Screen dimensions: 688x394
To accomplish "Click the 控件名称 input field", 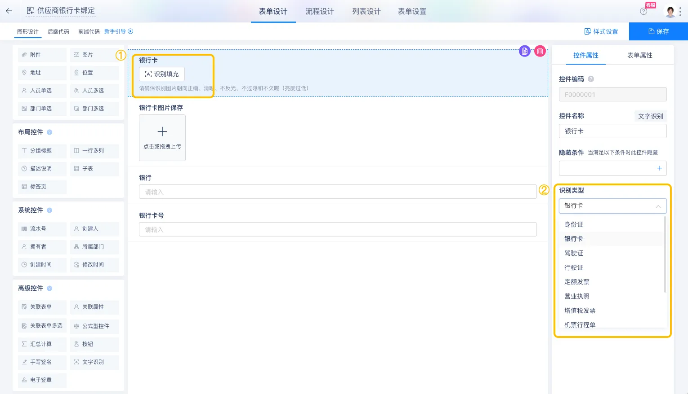I will tap(612, 131).
